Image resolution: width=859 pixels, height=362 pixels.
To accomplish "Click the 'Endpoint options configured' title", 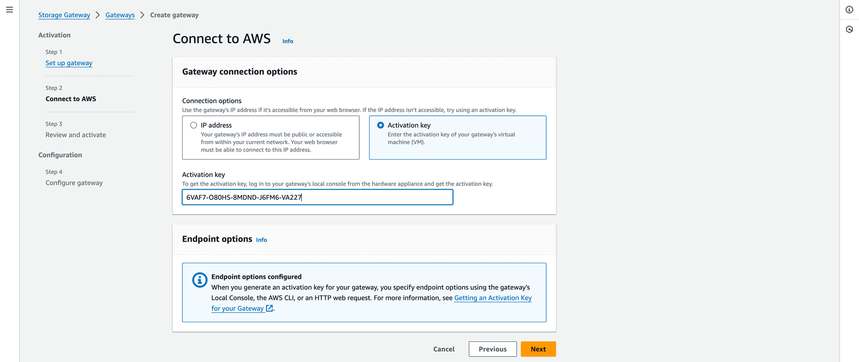I will tap(256, 277).
